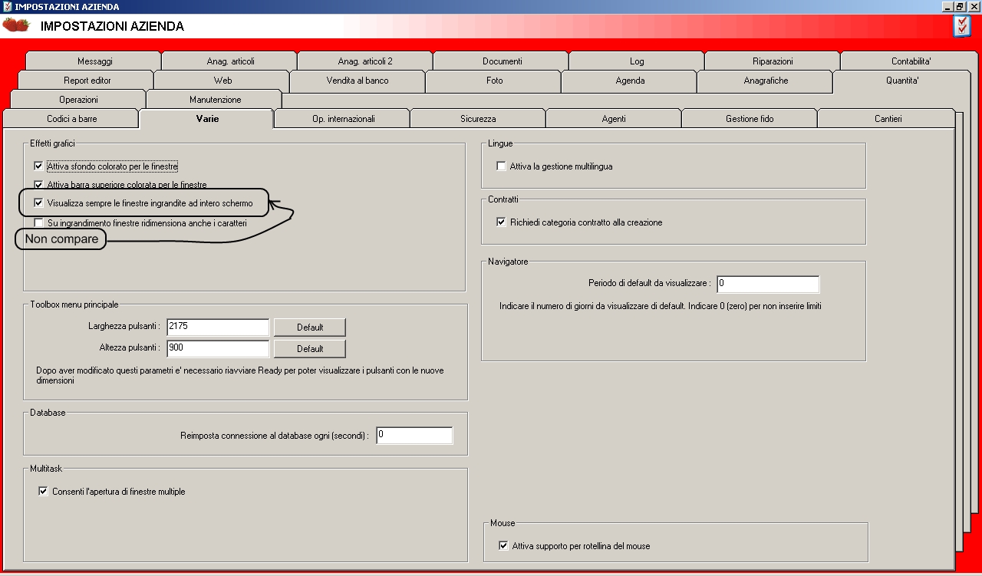Click the 'Toolbox menu principale' group label
This screenshot has width=982, height=576.
pyautogui.click(x=74, y=304)
